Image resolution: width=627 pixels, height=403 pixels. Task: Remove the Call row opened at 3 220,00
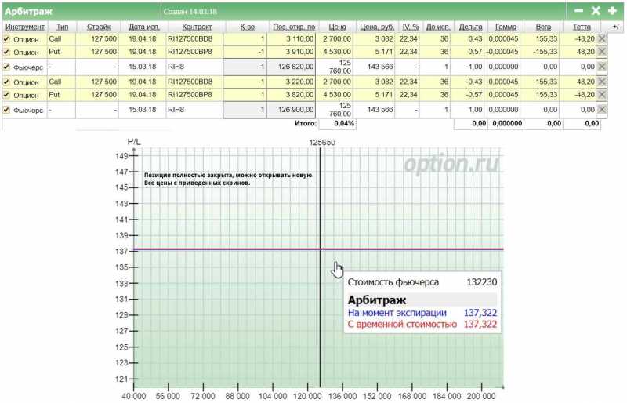tap(602, 82)
